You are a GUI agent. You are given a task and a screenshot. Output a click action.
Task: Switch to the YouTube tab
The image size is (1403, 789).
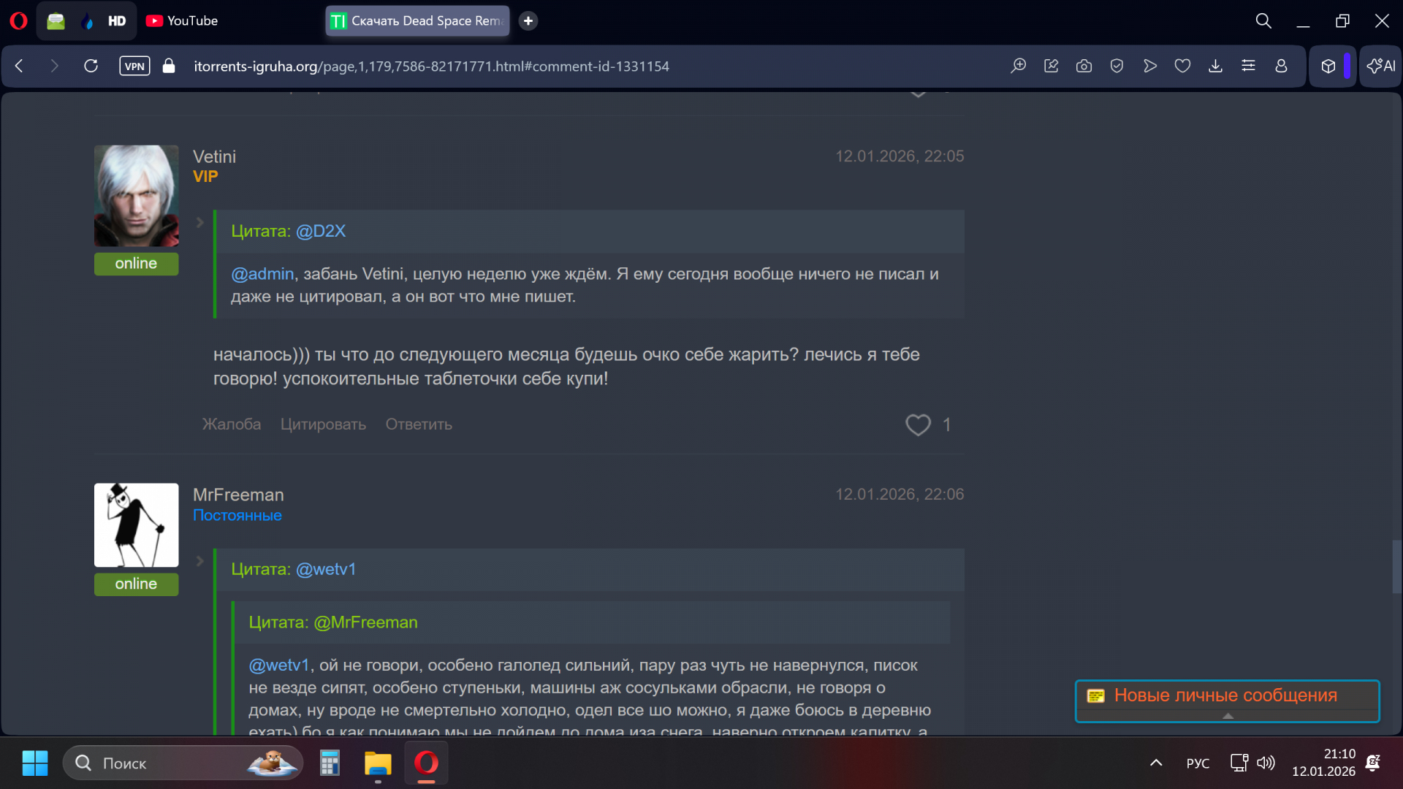pyautogui.click(x=183, y=21)
